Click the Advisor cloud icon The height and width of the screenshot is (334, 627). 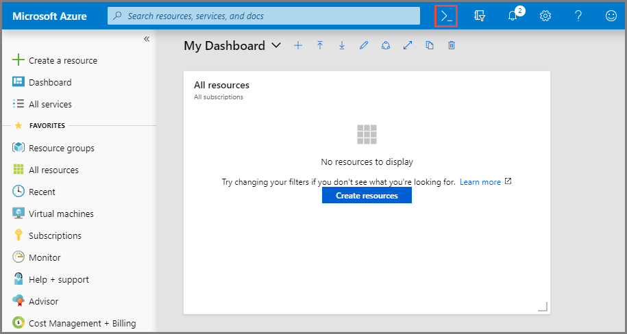19,300
